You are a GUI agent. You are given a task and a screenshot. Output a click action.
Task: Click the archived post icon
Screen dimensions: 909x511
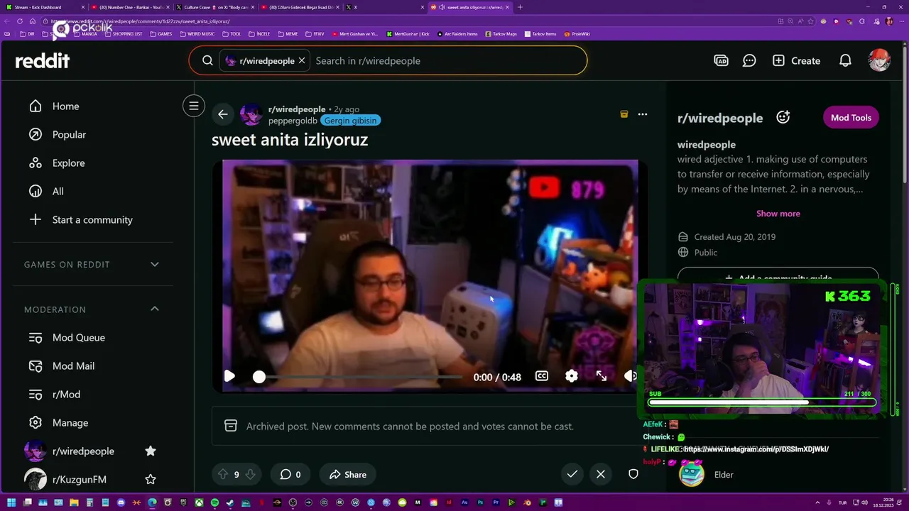(x=624, y=114)
